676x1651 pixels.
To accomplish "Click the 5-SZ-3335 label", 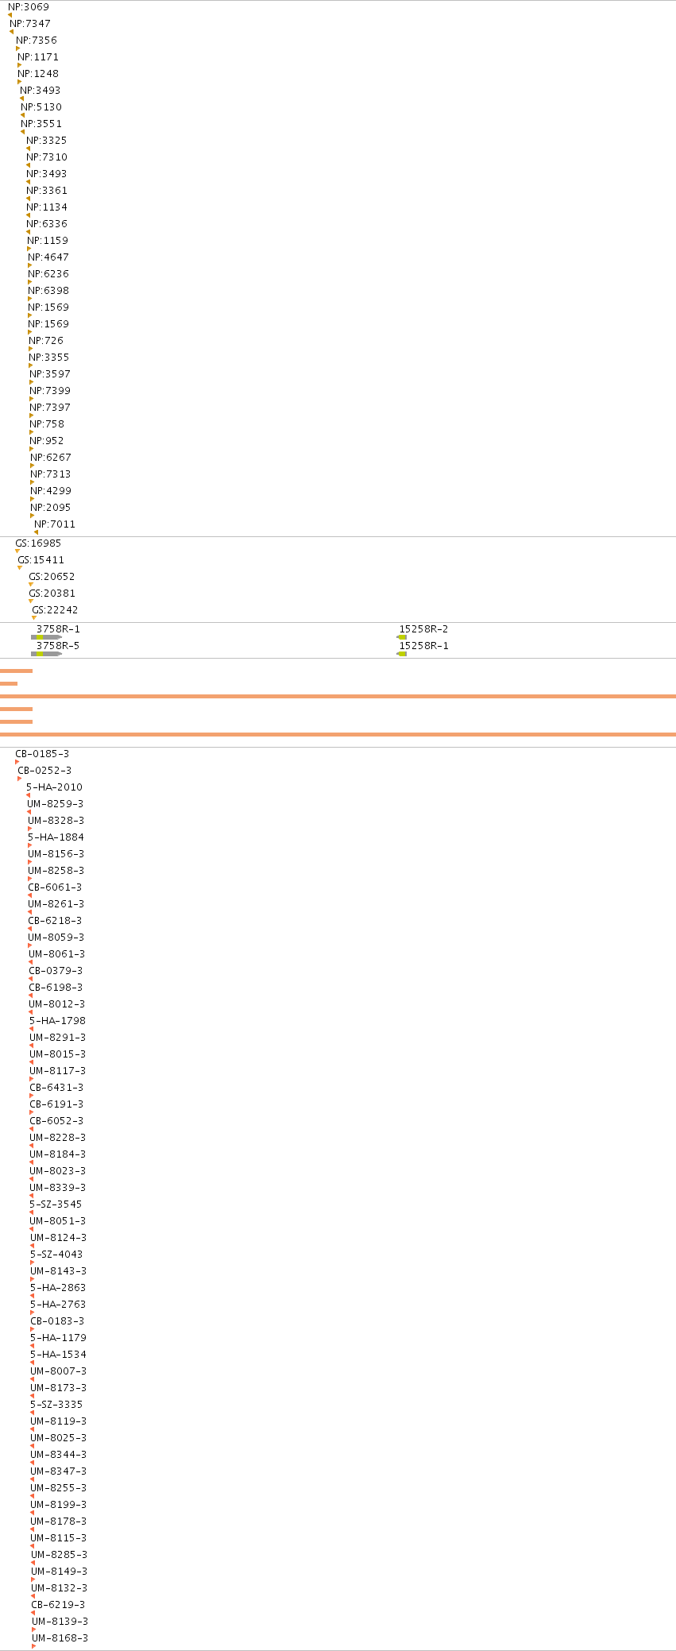I will tap(56, 1405).
